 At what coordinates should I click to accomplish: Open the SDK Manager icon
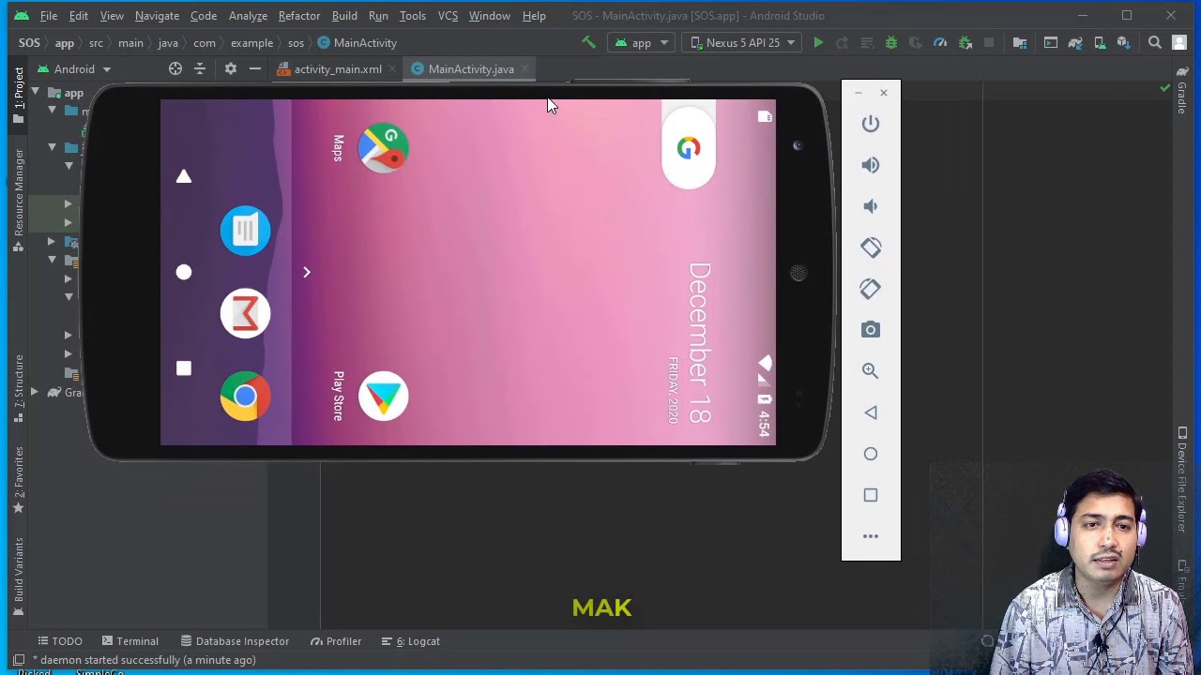[1123, 42]
